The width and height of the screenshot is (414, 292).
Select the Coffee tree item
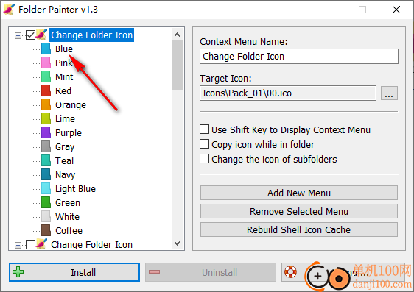point(69,231)
